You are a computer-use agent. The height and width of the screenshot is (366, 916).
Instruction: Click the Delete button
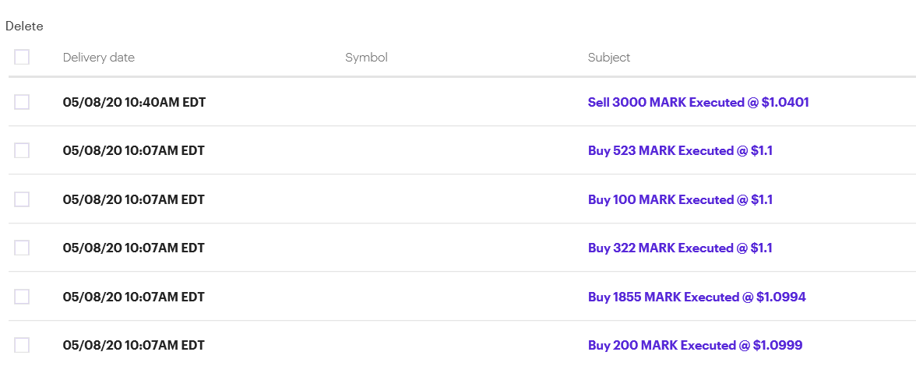click(24, 26)
